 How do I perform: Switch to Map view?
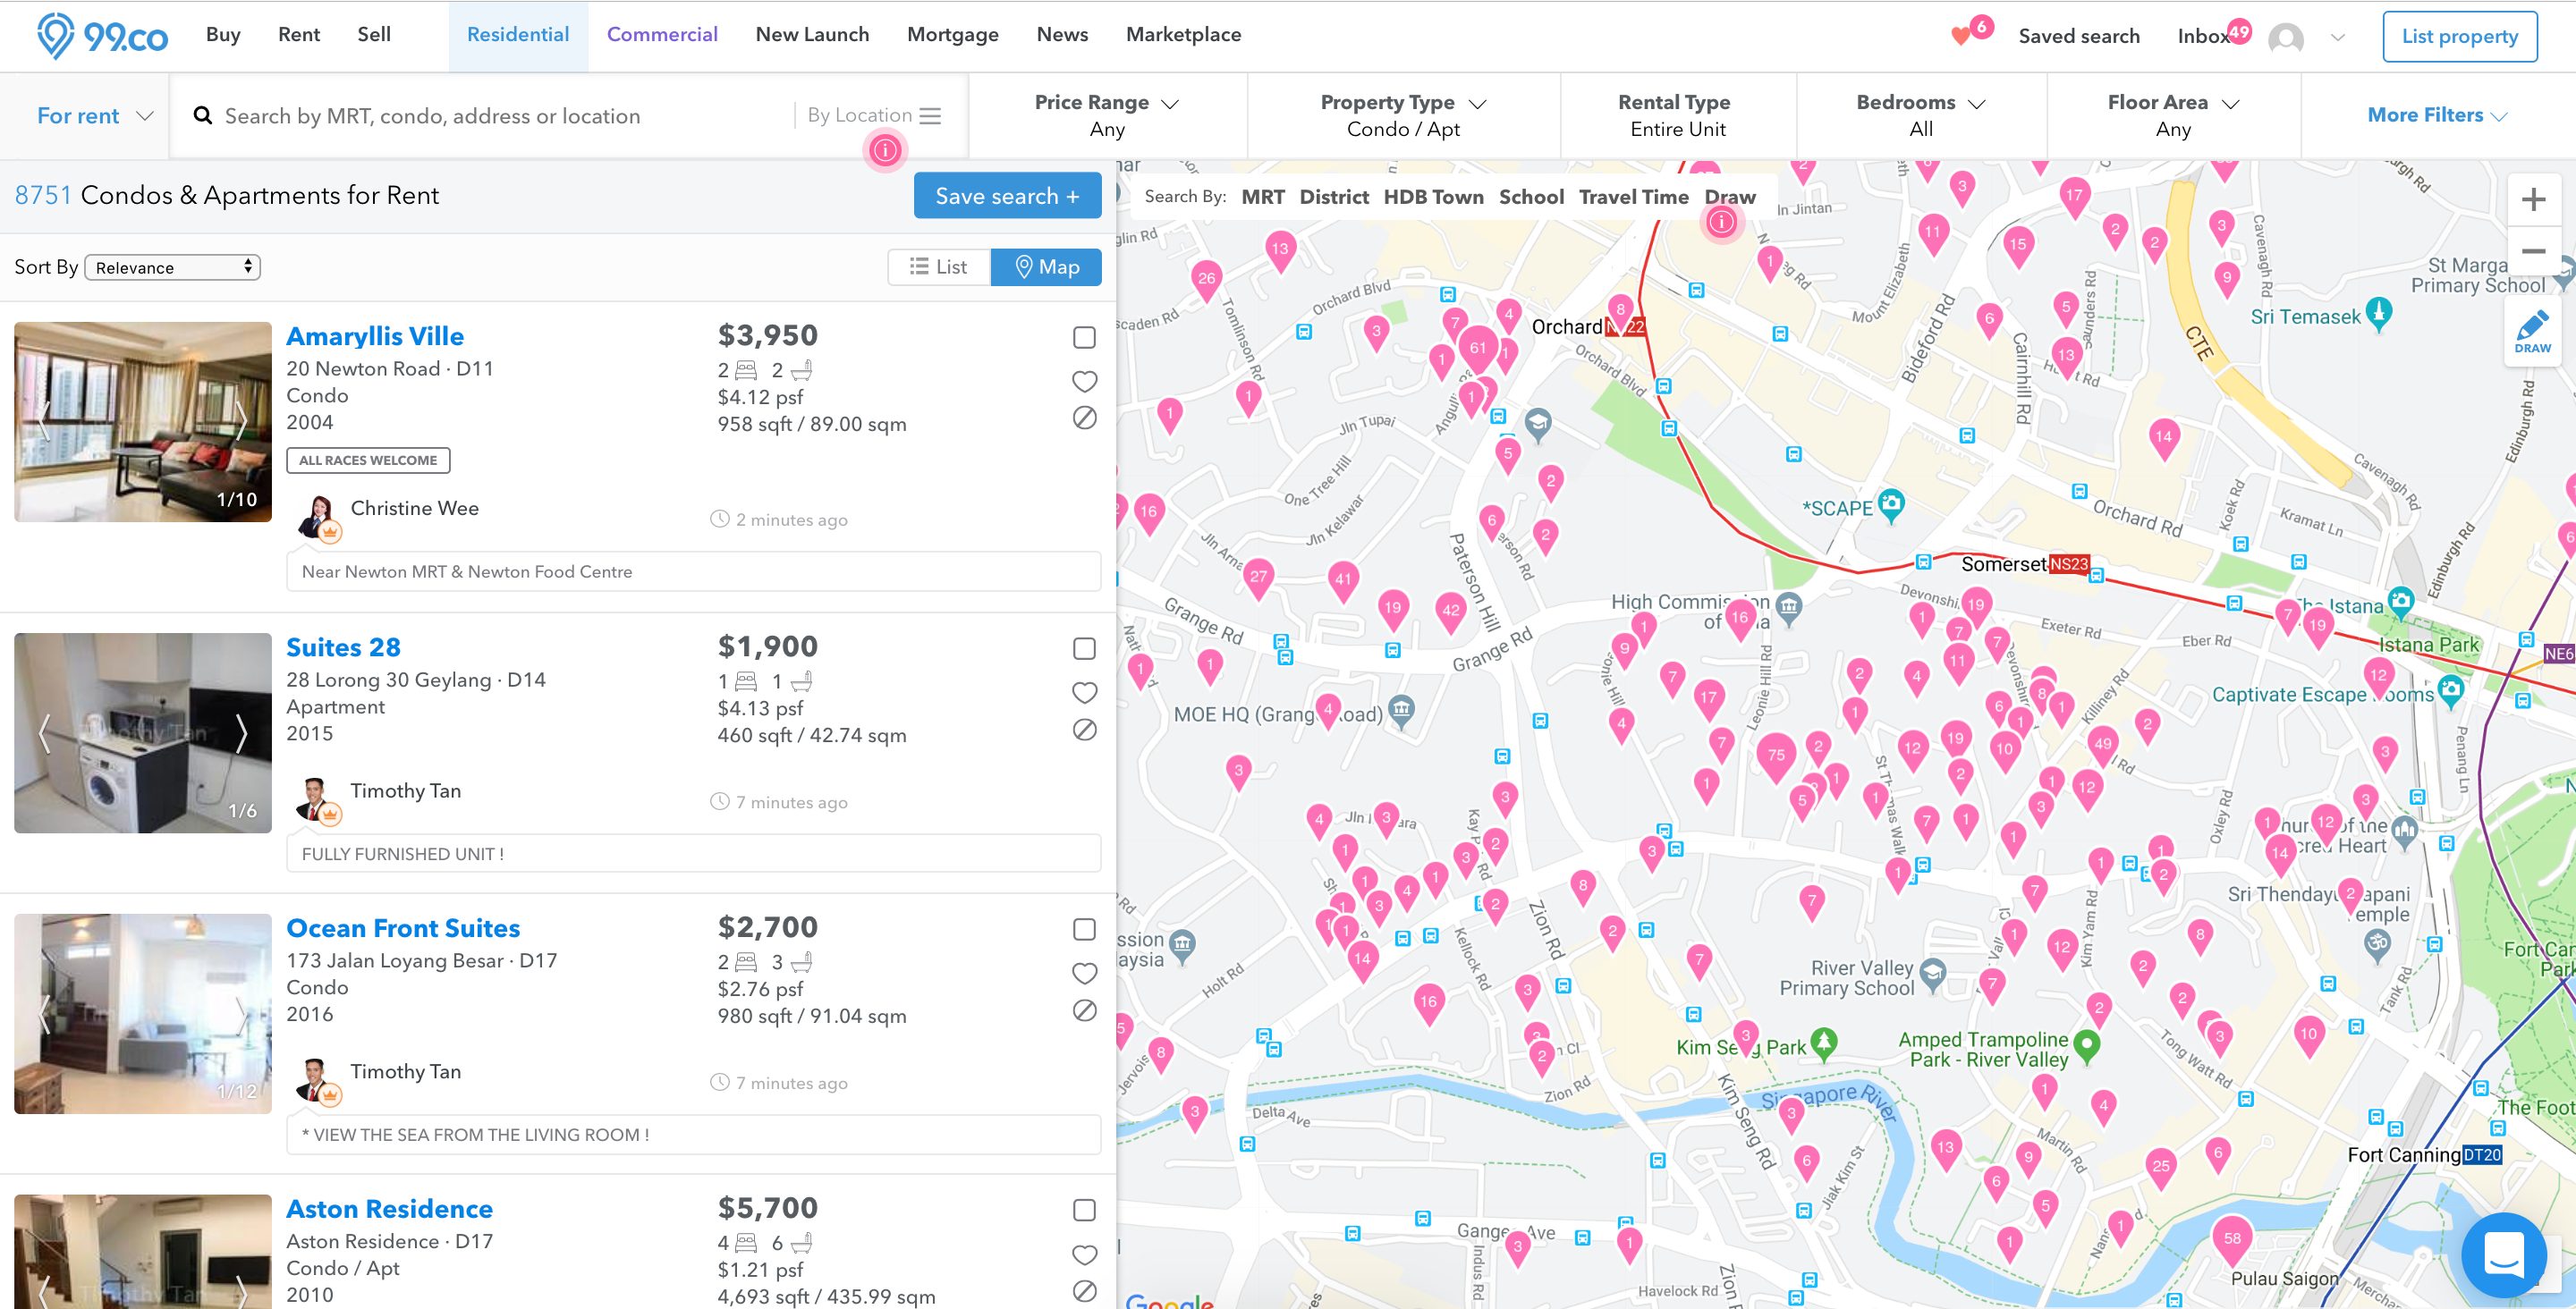[x=1046, y=267]
